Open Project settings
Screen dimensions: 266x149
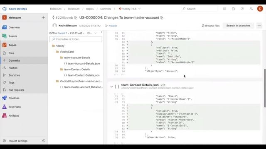(18, 141)
